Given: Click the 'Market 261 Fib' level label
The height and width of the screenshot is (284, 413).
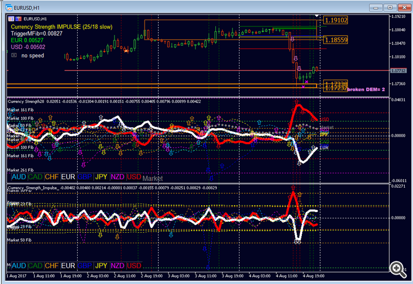Looking at the screenshot, I should (20, 170).
